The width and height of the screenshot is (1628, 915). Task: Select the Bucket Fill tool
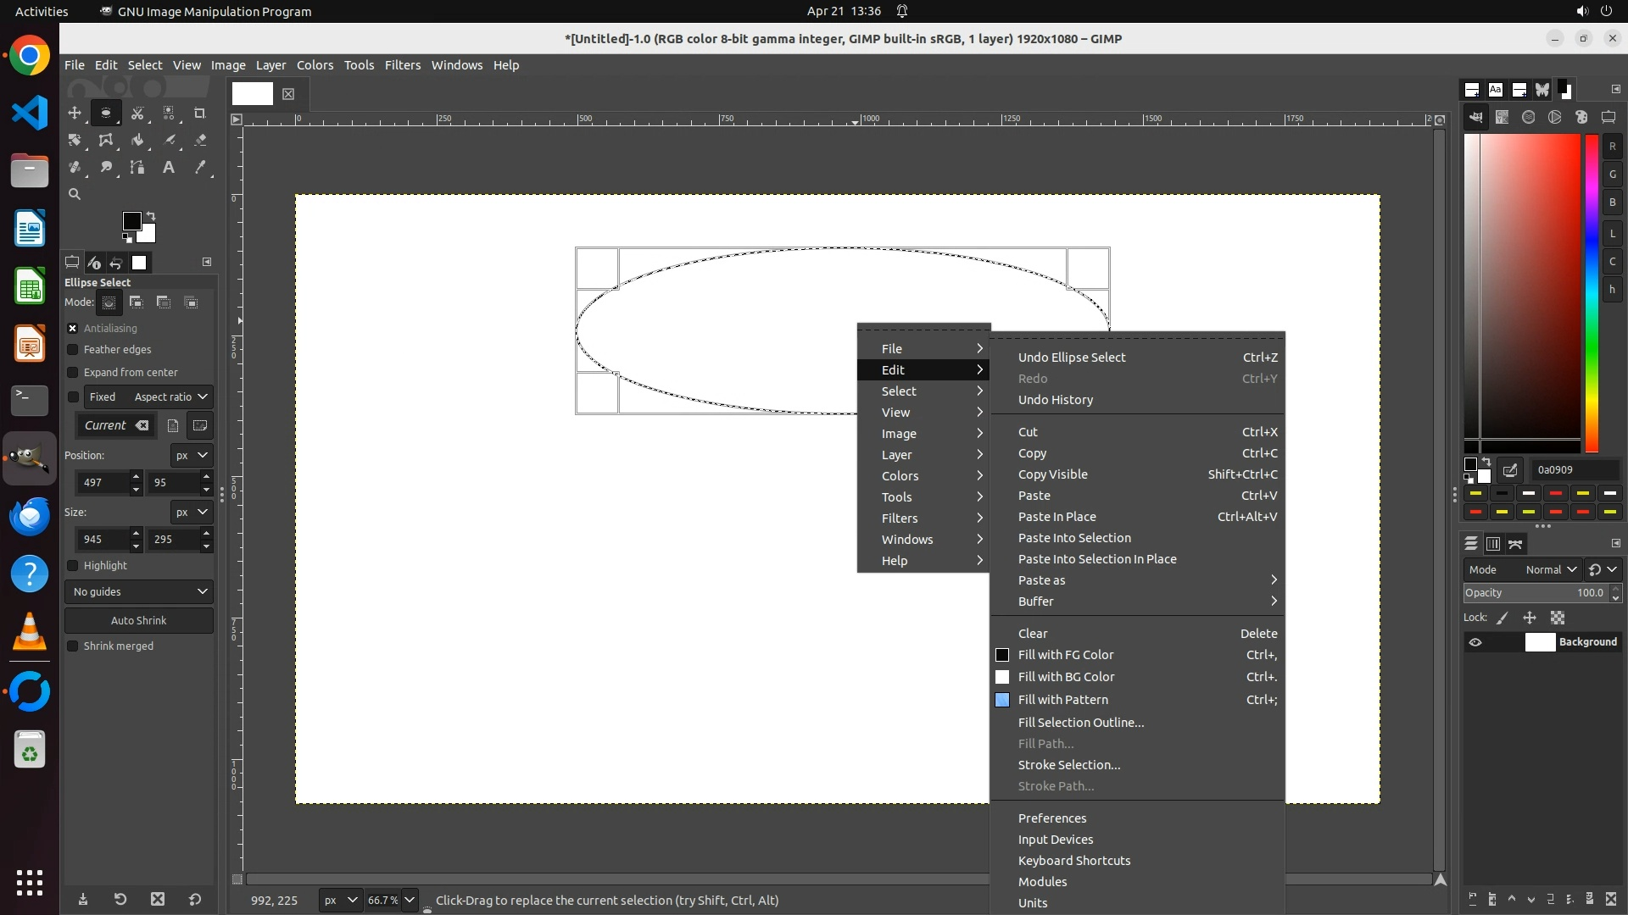coord(137,140)
